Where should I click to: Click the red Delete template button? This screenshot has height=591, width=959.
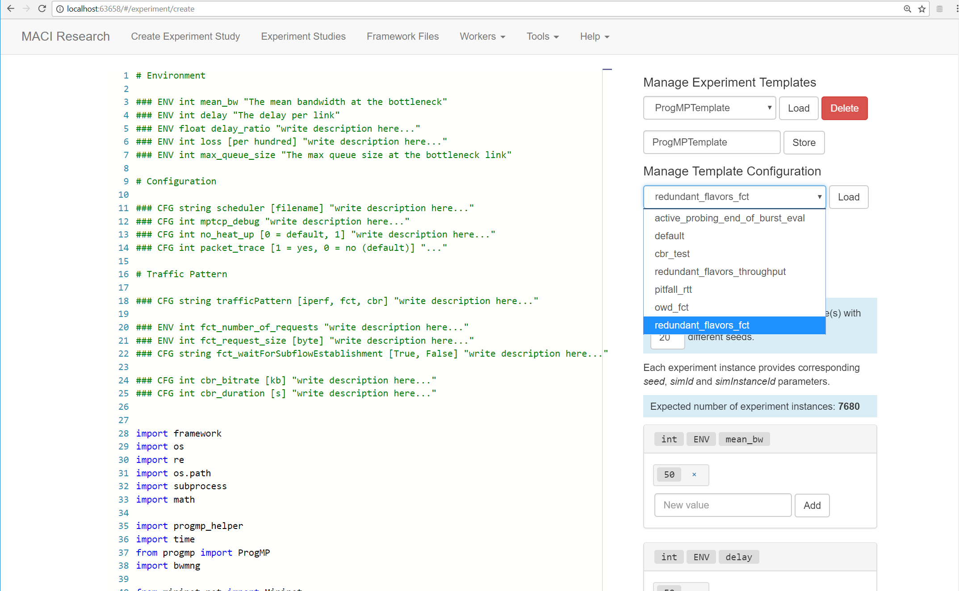[844, 108]
